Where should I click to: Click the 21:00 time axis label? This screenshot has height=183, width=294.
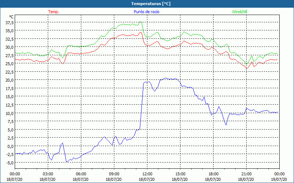pos(246,174)
